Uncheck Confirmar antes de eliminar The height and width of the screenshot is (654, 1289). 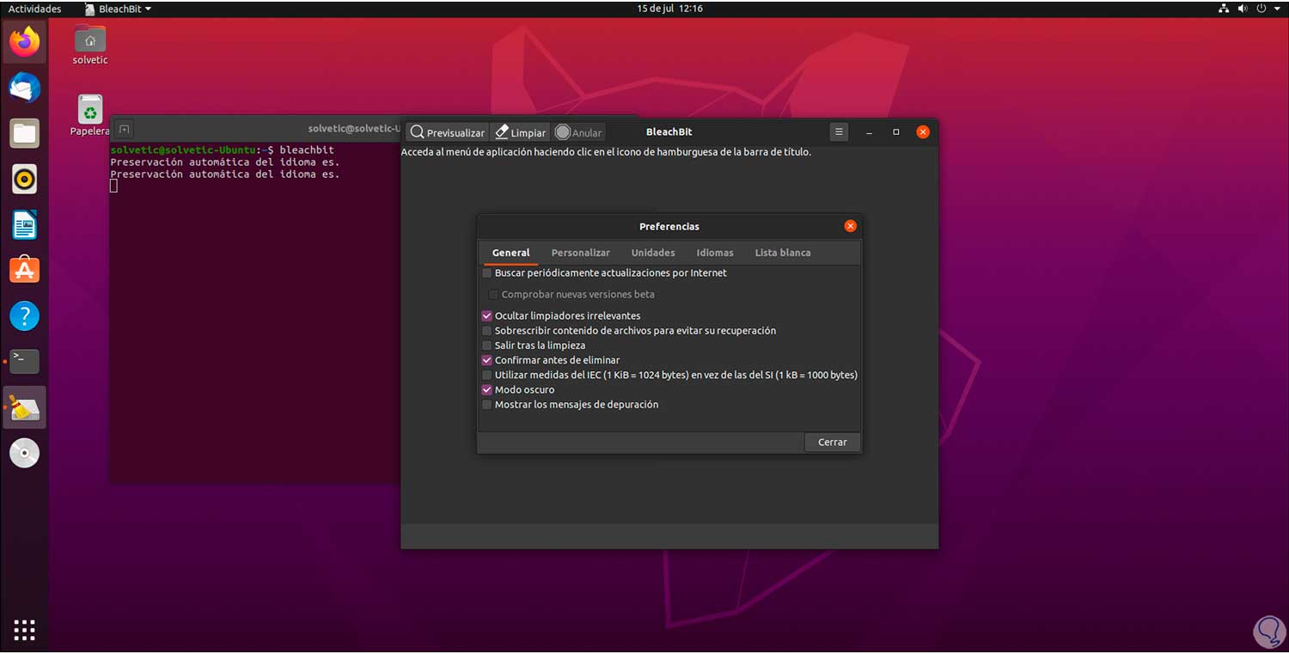pos(487,360)
